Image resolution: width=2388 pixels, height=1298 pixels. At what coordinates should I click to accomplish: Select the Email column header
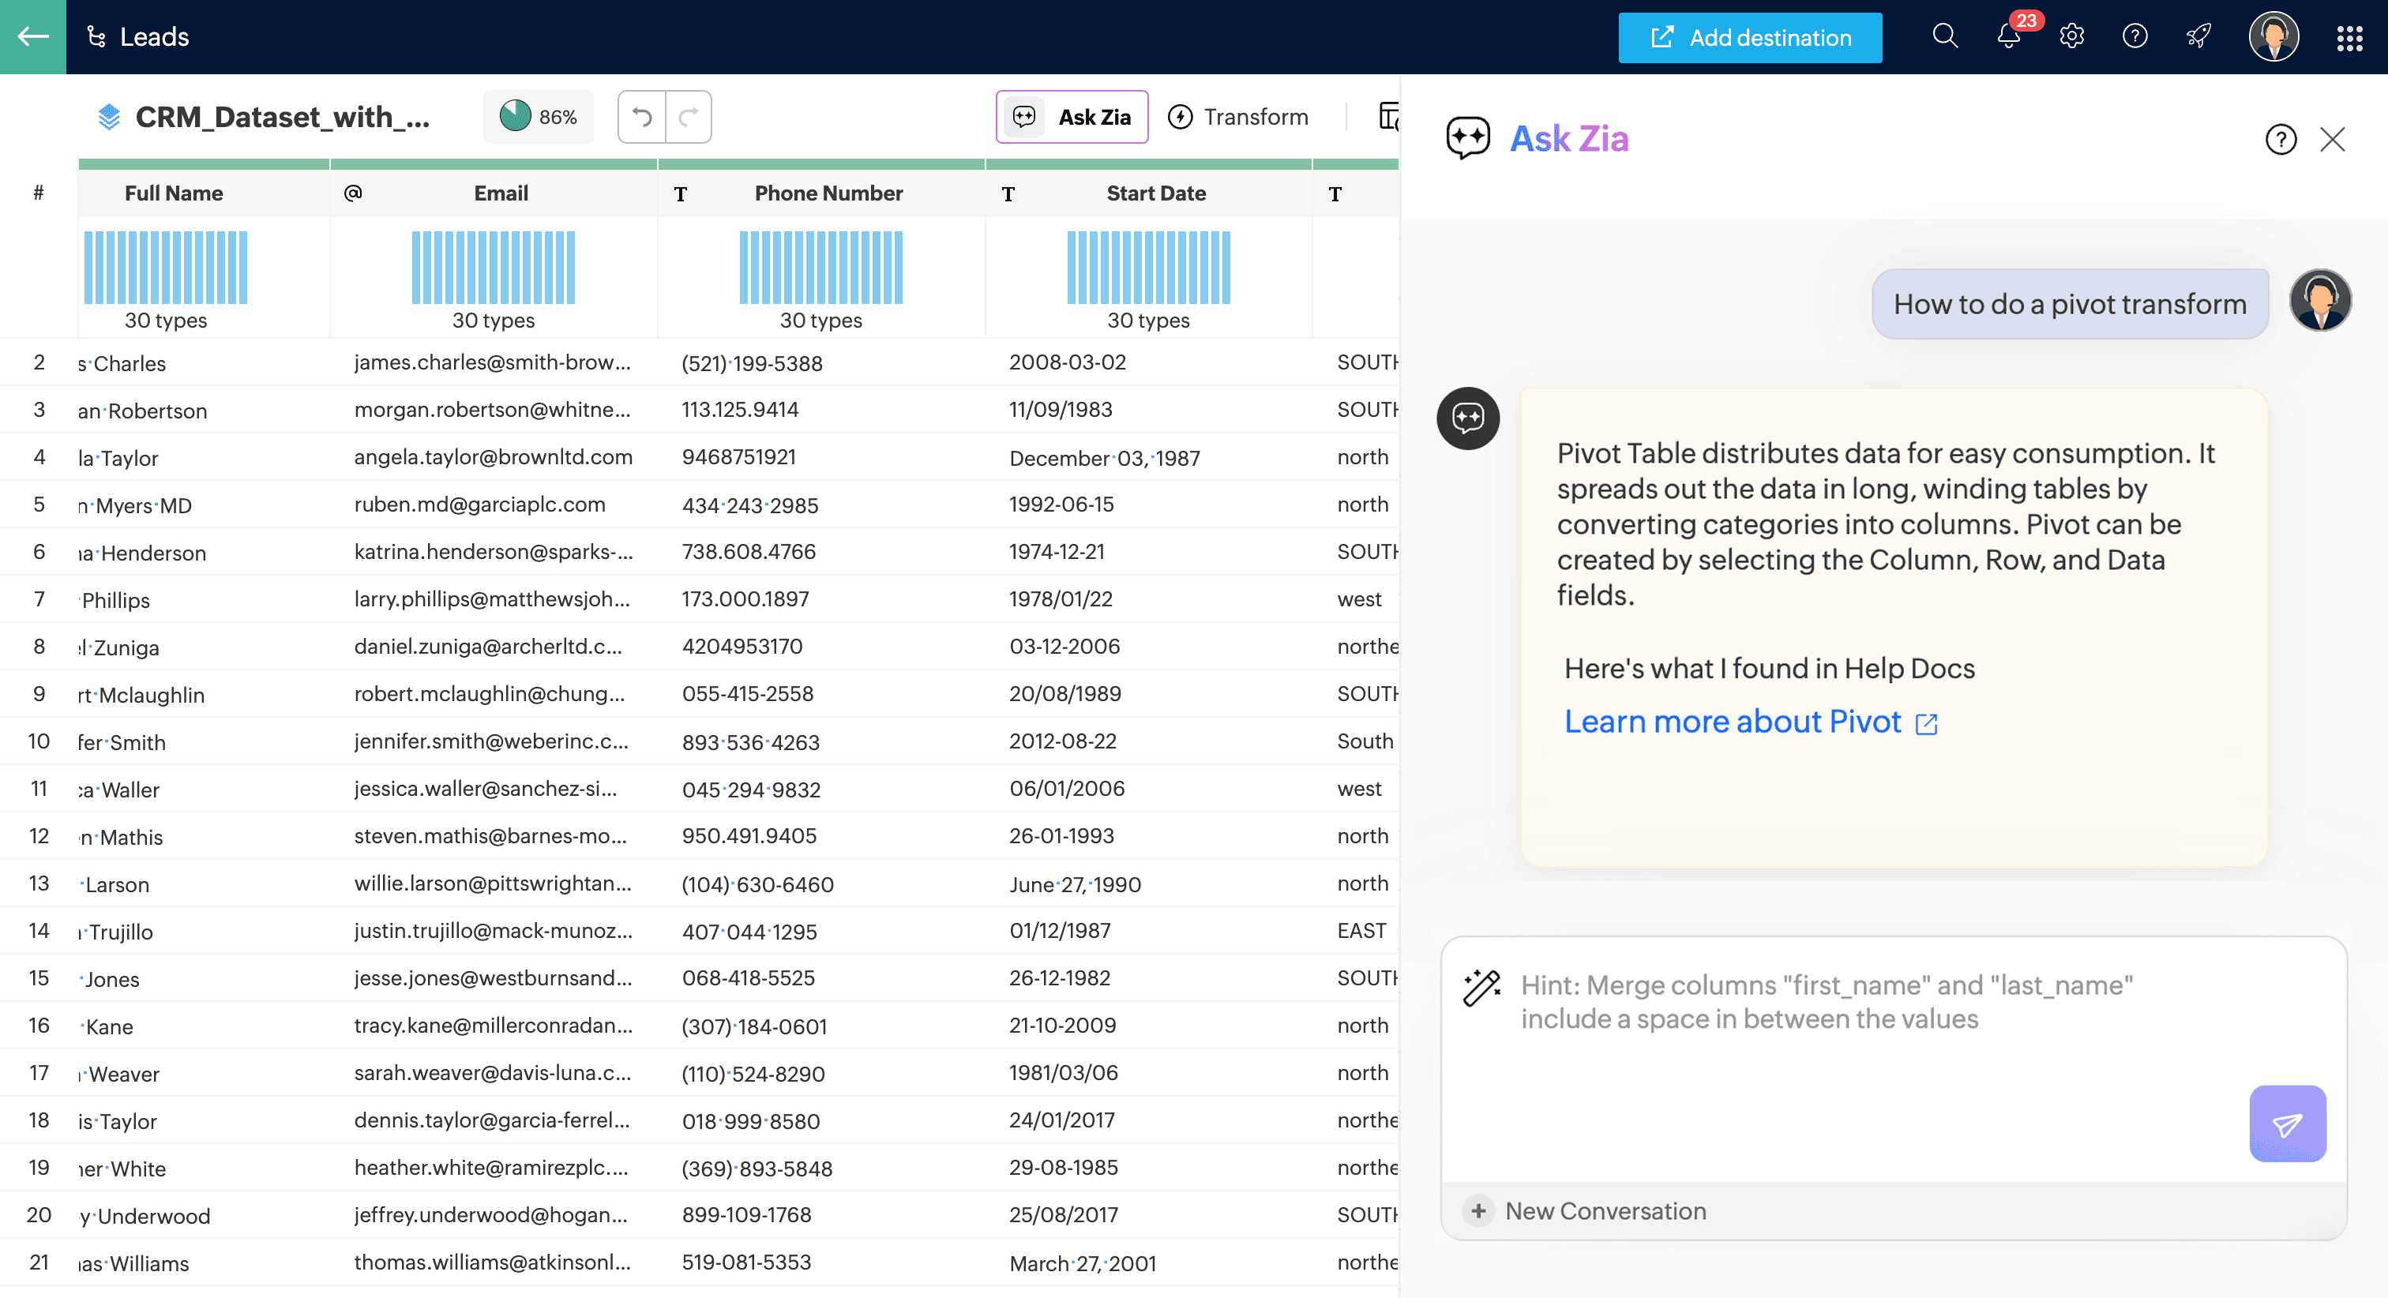click(501, 193)
